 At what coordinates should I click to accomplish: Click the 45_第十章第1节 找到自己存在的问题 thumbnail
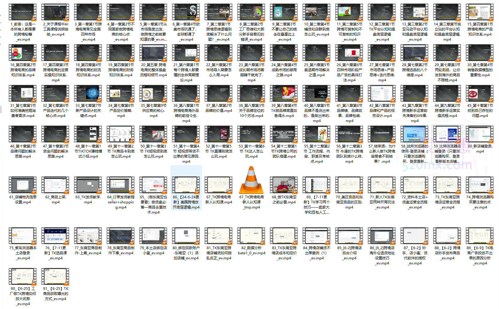click(480, 94)
